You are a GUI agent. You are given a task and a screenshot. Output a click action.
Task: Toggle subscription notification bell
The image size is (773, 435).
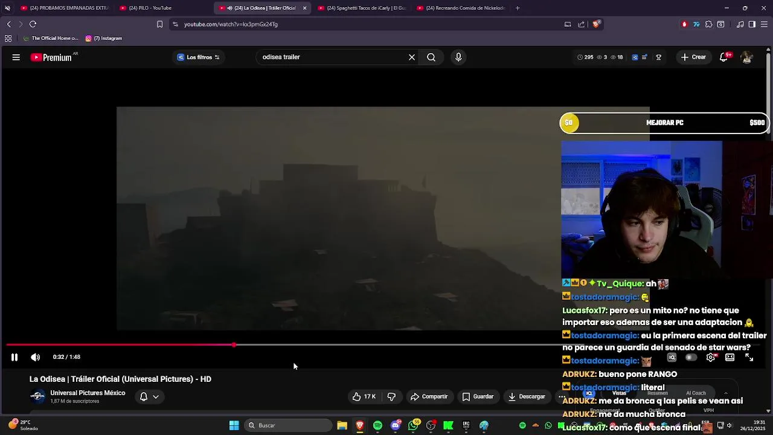pos(144,397)
